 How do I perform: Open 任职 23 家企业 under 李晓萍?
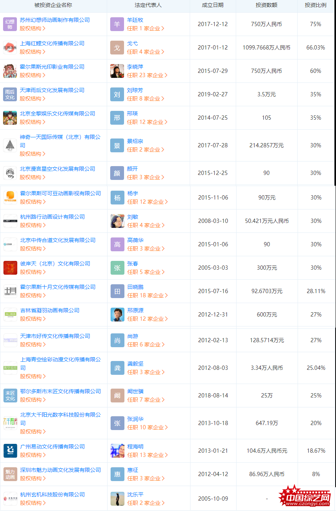click(147, 75)
